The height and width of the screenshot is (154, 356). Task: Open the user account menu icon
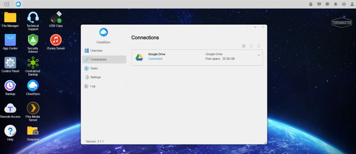point(352,4)
